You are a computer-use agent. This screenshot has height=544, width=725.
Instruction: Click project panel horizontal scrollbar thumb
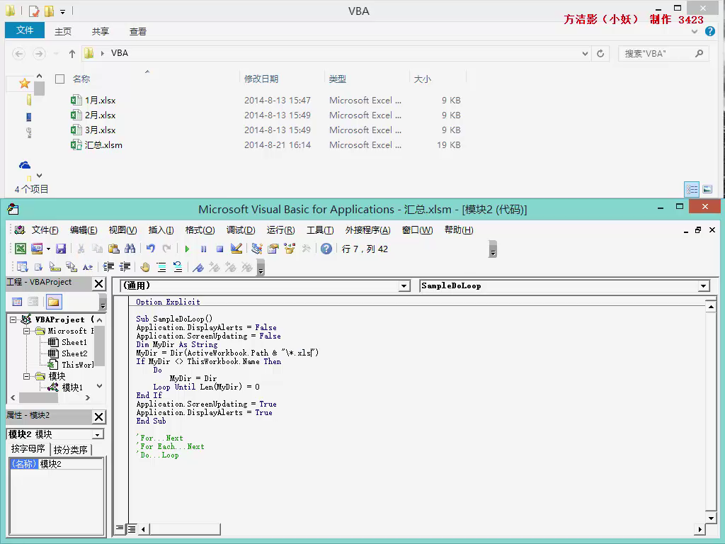click(38, 397)
